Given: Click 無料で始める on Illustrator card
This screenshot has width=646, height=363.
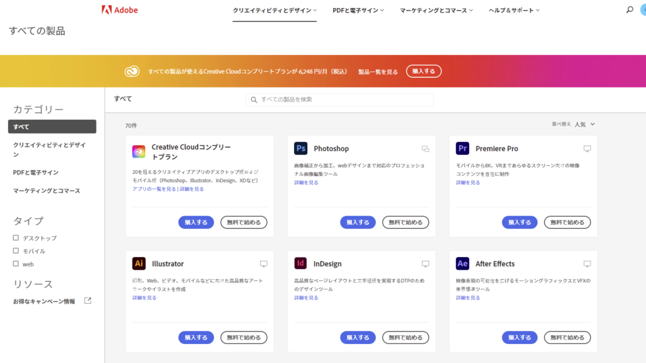Looking at the screenshot, I should [x=244, y=338].
